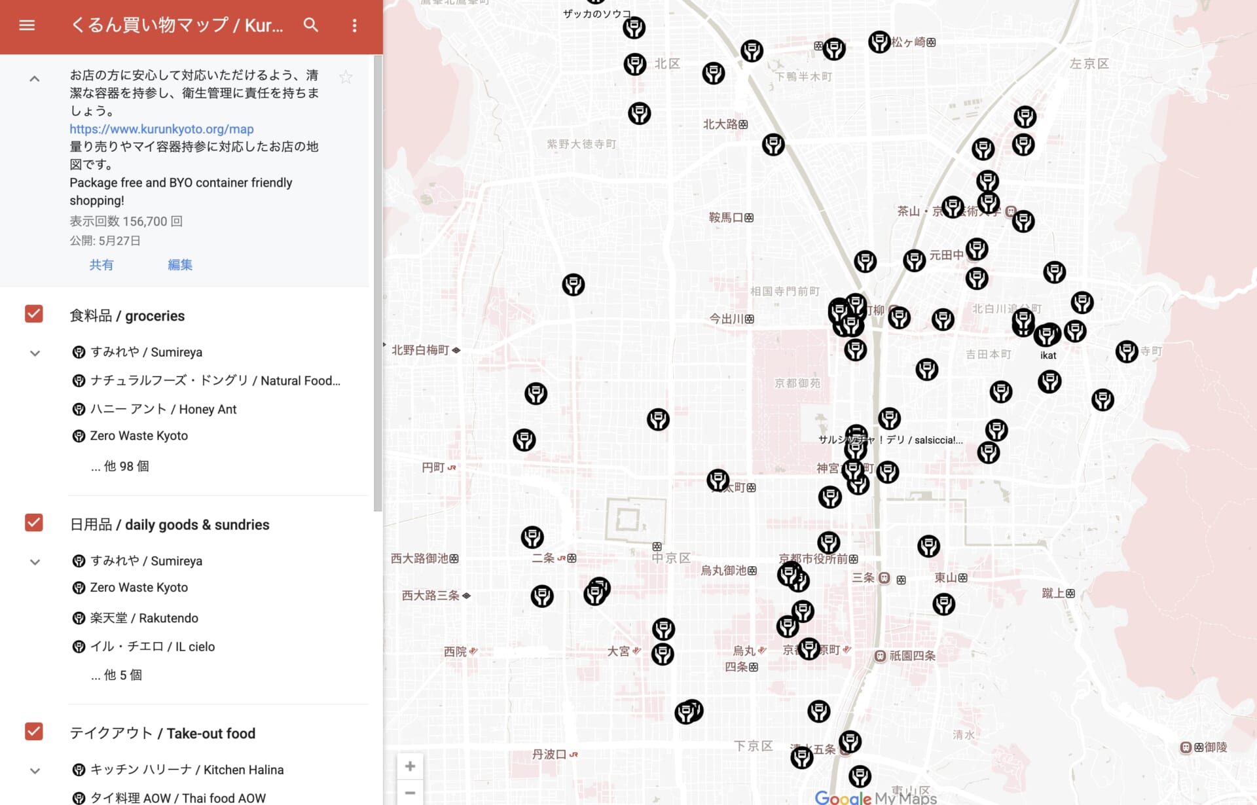Zoom out on the map

tap(410, 793)
